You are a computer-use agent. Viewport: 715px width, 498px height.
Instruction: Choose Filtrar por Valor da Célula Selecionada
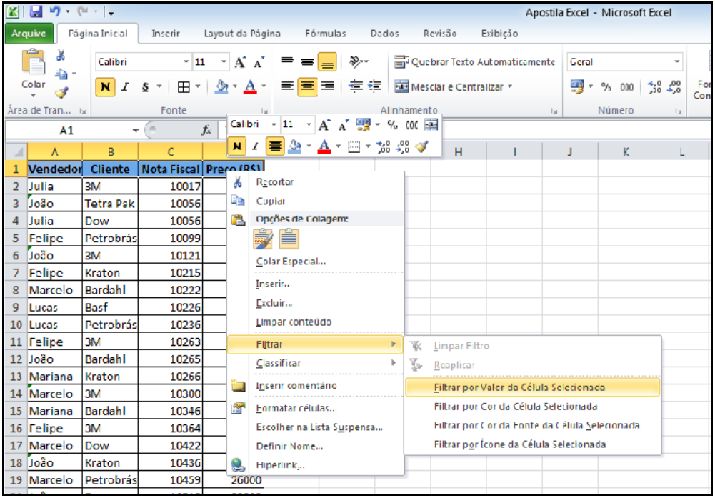pyautogui.click(x=519, y=387)
